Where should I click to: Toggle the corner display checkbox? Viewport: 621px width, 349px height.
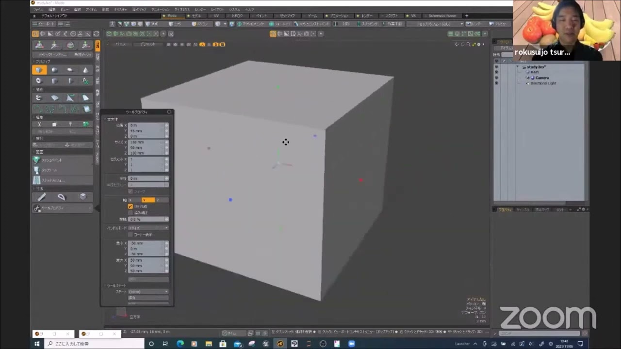pos(130,235)
